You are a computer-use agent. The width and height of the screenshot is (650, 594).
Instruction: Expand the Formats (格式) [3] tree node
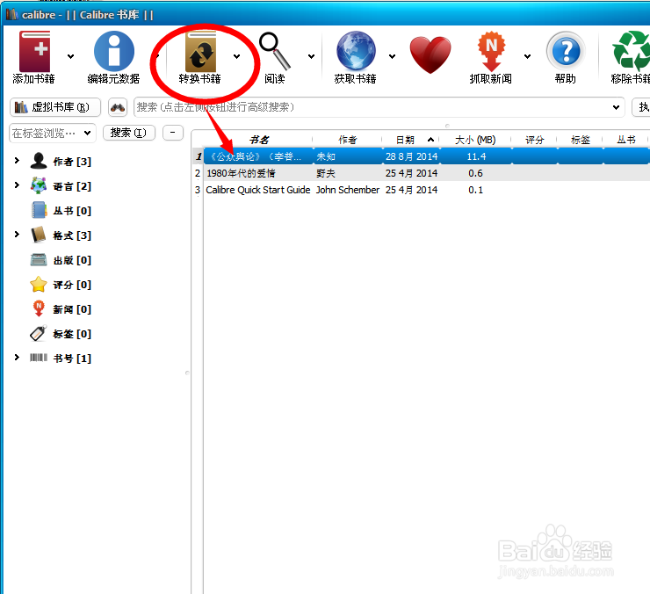17,235
